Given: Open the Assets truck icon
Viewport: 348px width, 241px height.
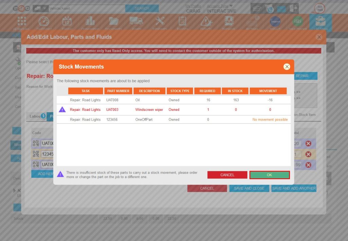Looking at the screenshot, I should pos(137,22).
